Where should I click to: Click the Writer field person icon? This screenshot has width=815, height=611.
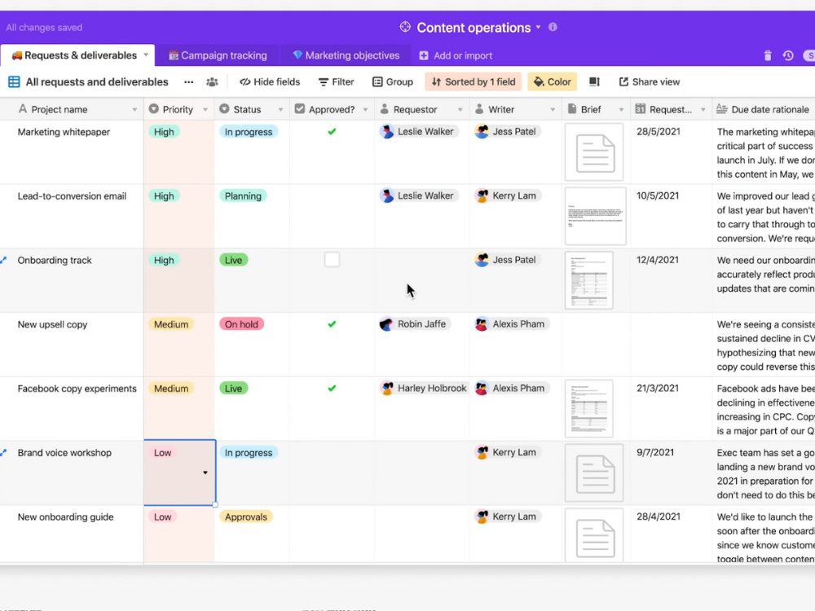479,109
